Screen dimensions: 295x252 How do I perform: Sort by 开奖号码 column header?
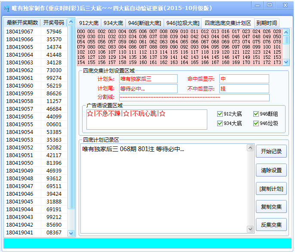pyautogui.click(x=54, y=22)
